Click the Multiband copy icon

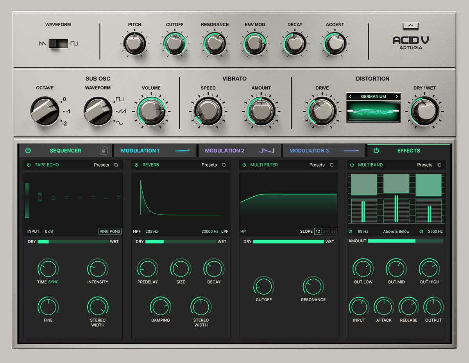tap(439, 165)
